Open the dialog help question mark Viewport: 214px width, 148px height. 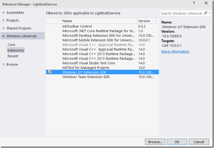click(x=194, y=3)
